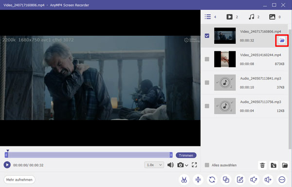Click the recordings list scrollbar
The height and width of the screenshot is (187, 292).
pos(290,89)
